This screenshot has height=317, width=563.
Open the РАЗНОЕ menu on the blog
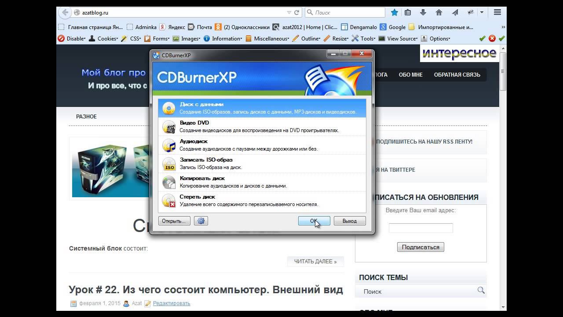[x=86, y=117]
